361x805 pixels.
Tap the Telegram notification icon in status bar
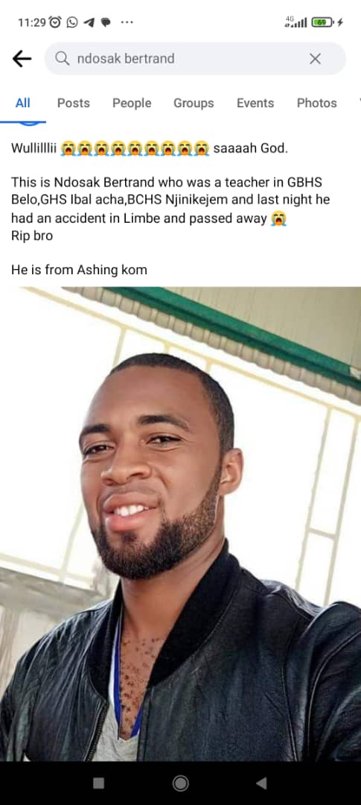click(x=89, y=22)
